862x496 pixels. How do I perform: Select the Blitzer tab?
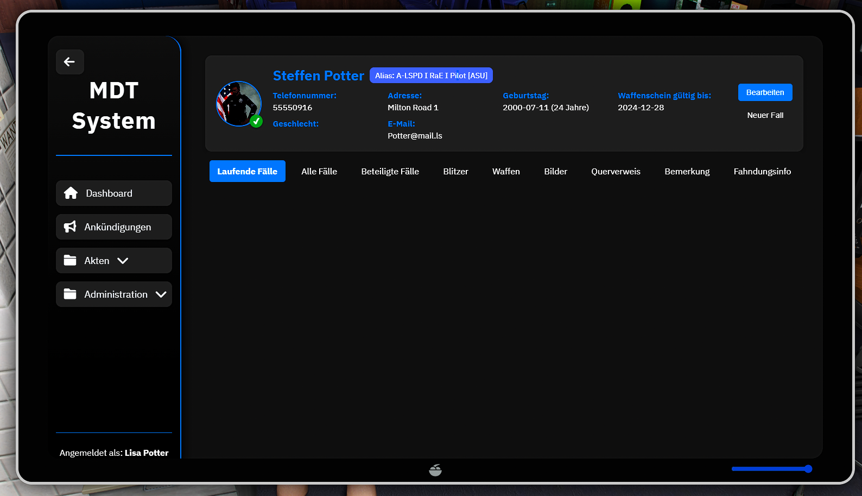coord(455,171)
